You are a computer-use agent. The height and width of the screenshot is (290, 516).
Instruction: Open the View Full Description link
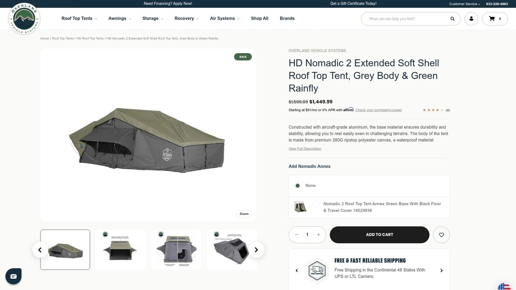tap(305, 149)
